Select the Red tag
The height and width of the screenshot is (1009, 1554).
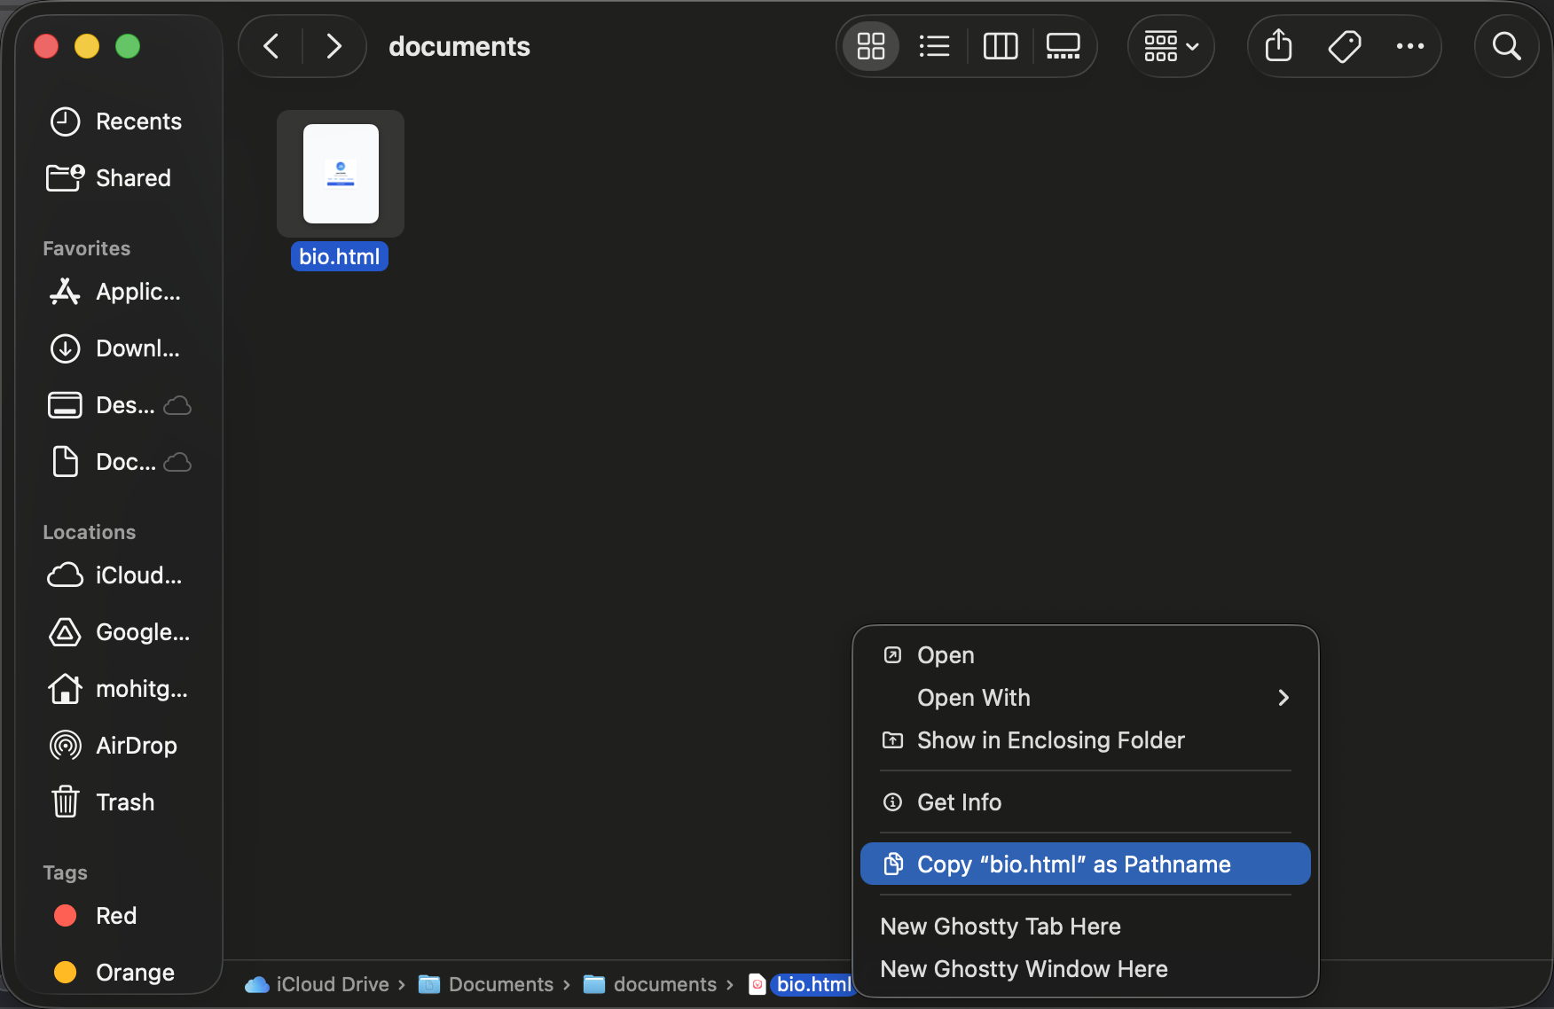click(x=115, y=916)
